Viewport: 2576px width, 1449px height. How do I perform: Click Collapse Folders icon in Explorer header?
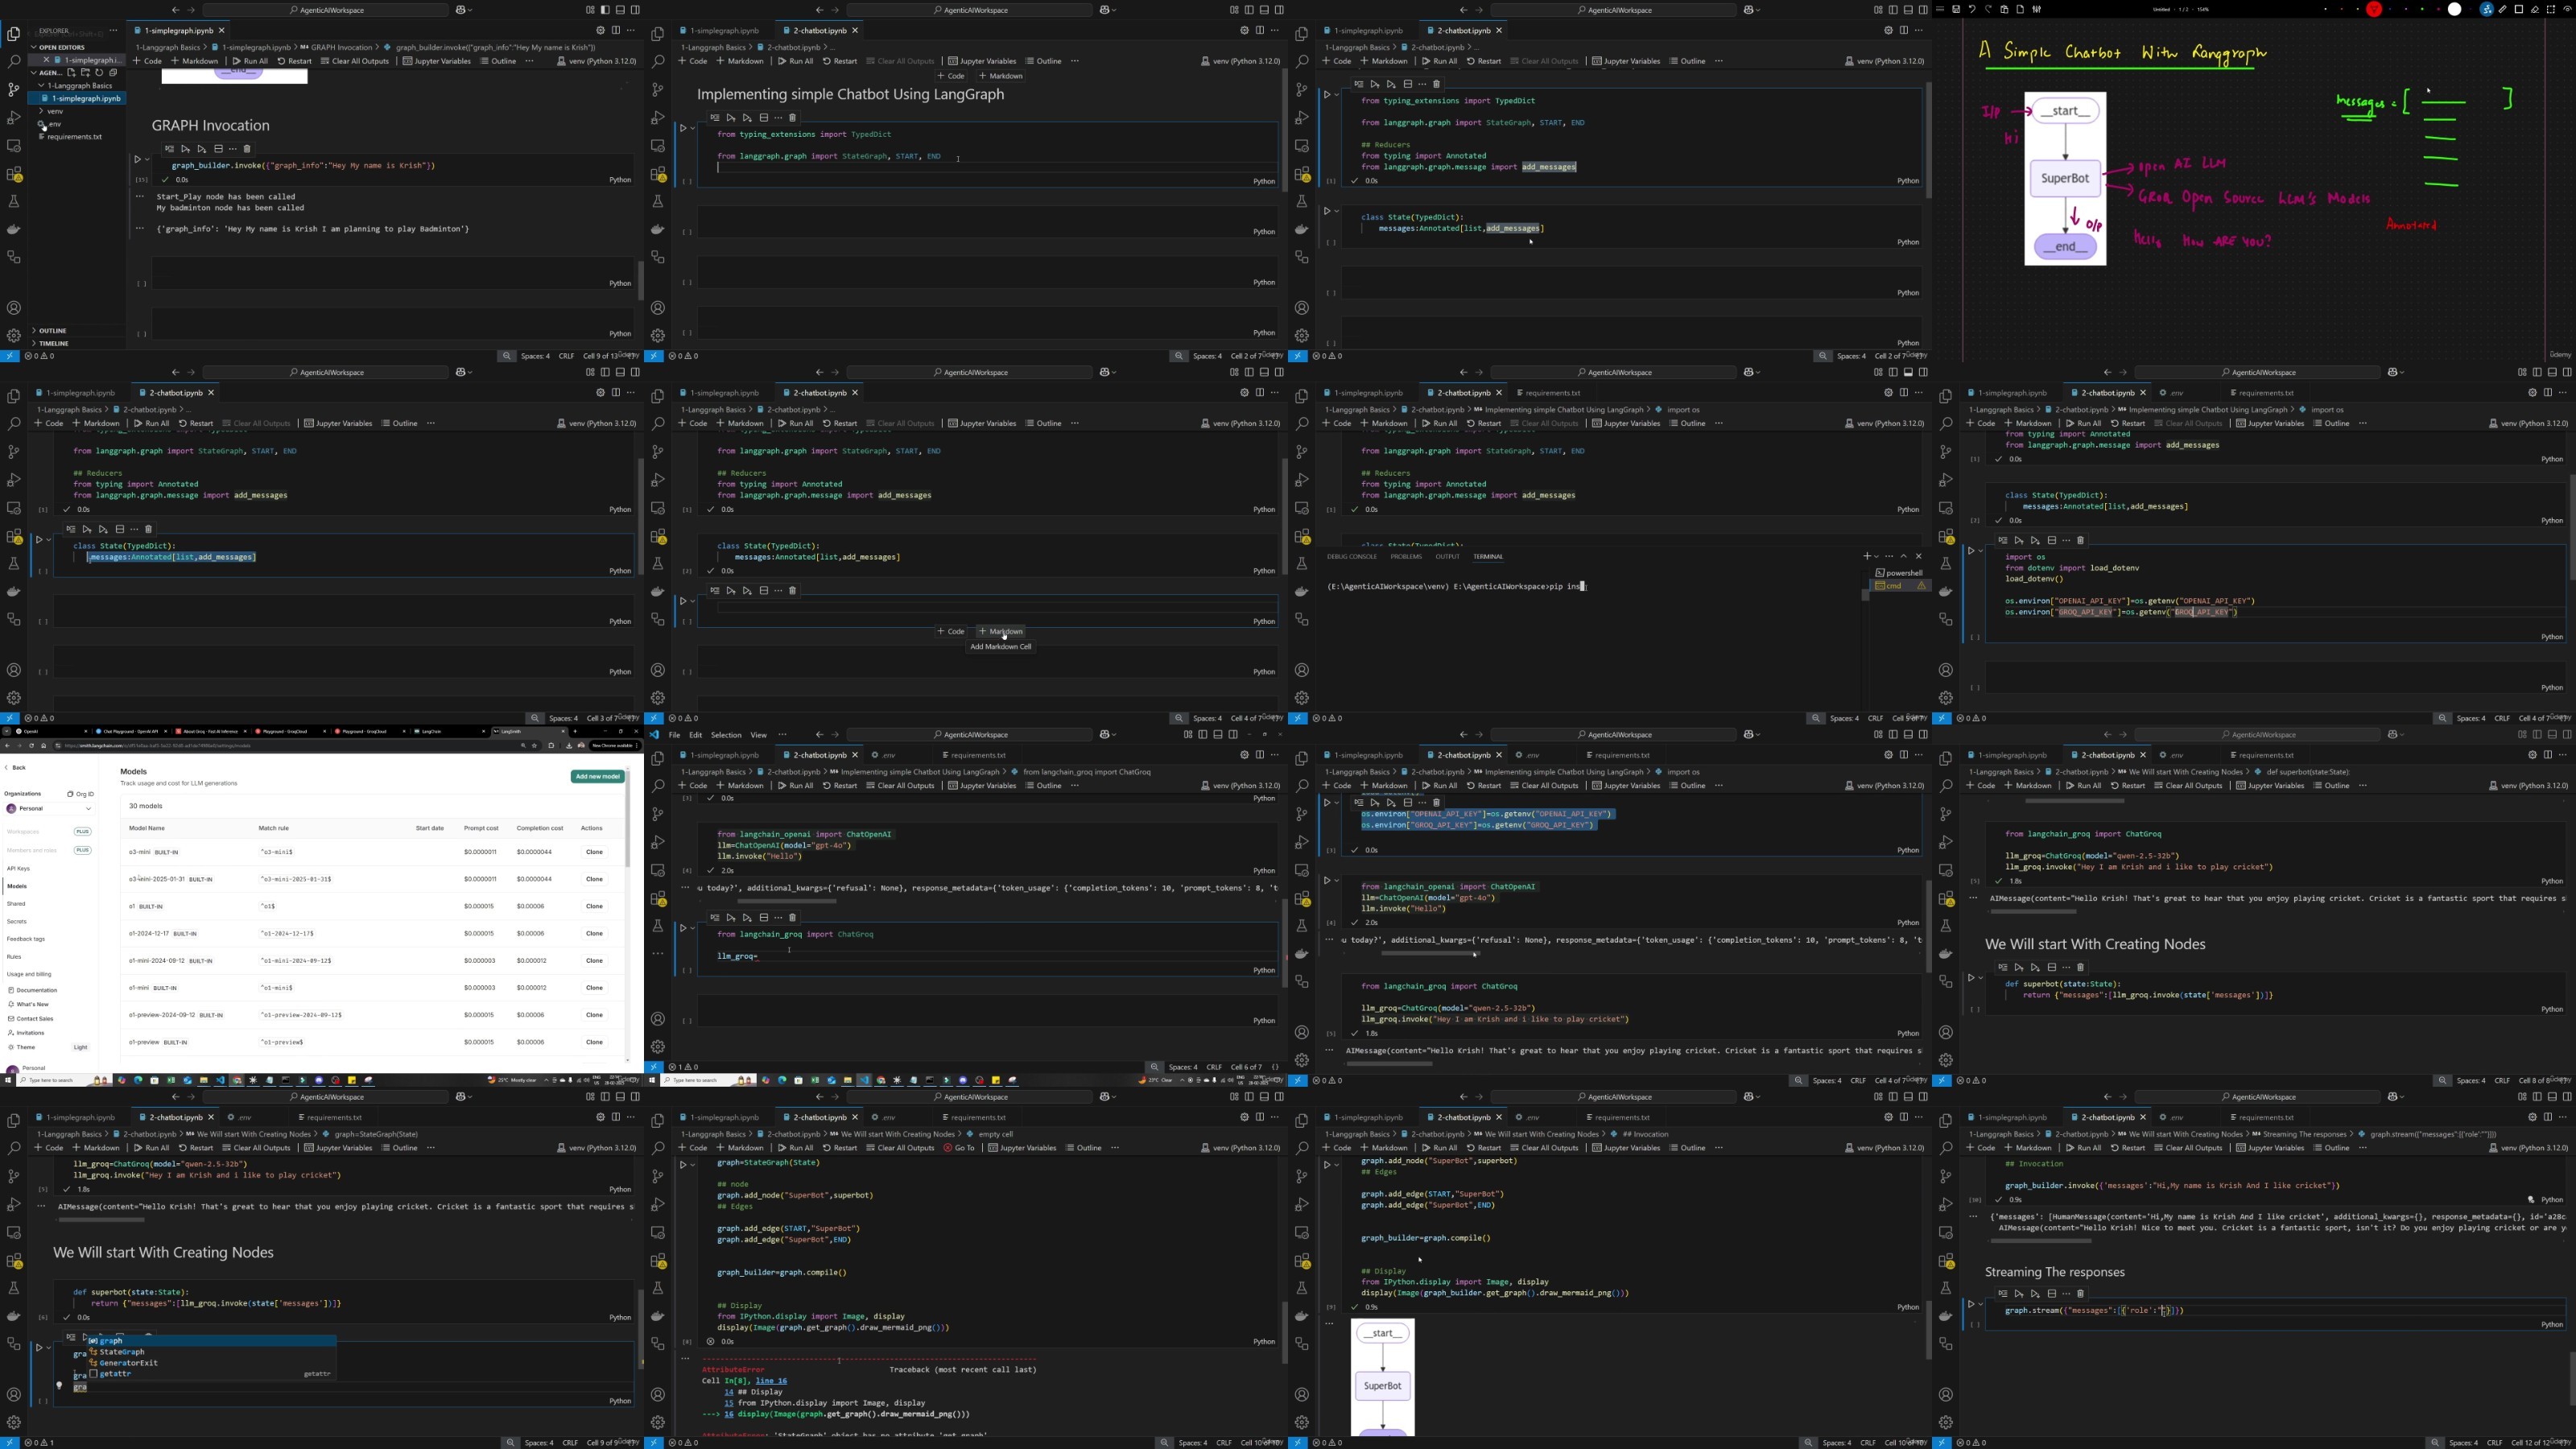(x=113, y=73)
